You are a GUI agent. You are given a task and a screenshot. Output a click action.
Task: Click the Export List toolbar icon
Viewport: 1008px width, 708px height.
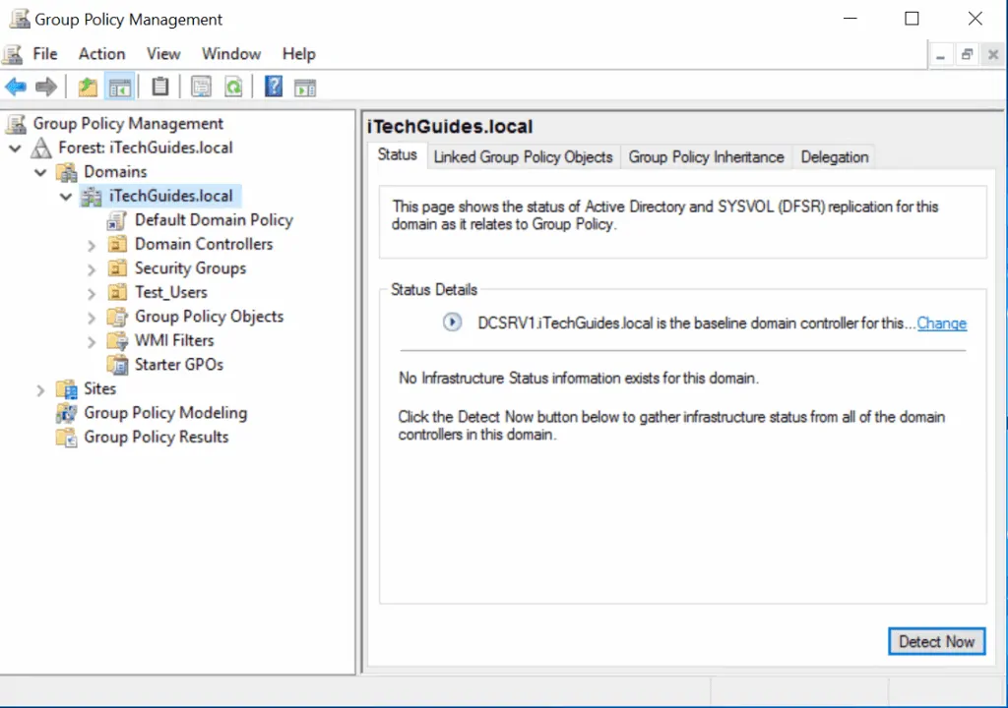pos(201,87)
